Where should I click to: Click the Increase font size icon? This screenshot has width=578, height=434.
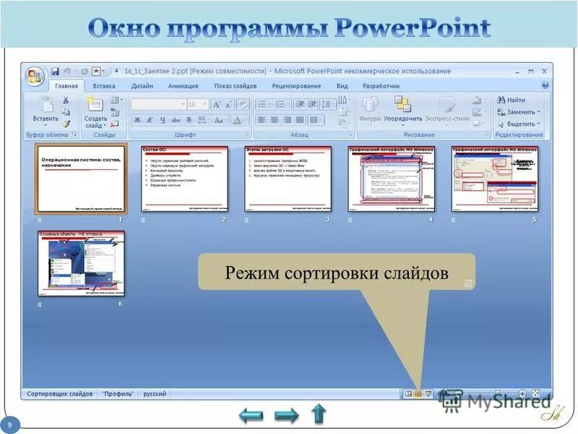[x=216, y=104]
